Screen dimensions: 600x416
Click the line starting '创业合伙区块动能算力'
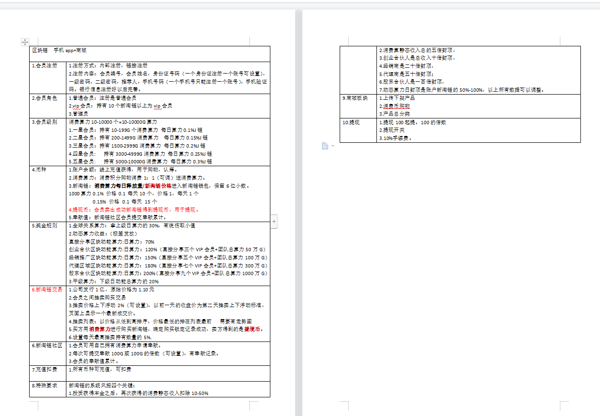167,249
